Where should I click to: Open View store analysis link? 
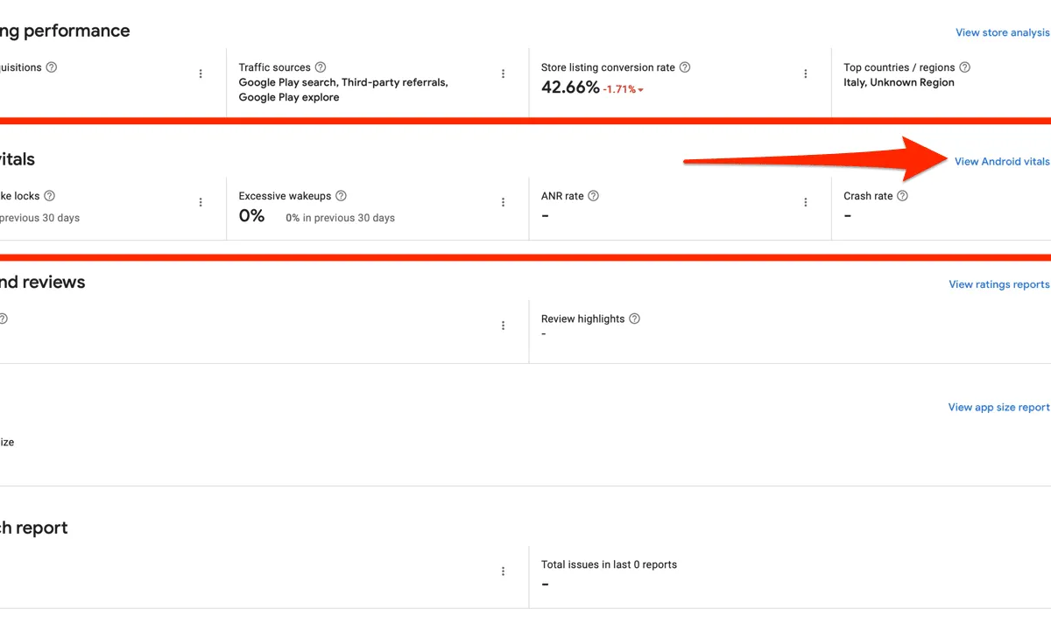tap(1003, 33)
